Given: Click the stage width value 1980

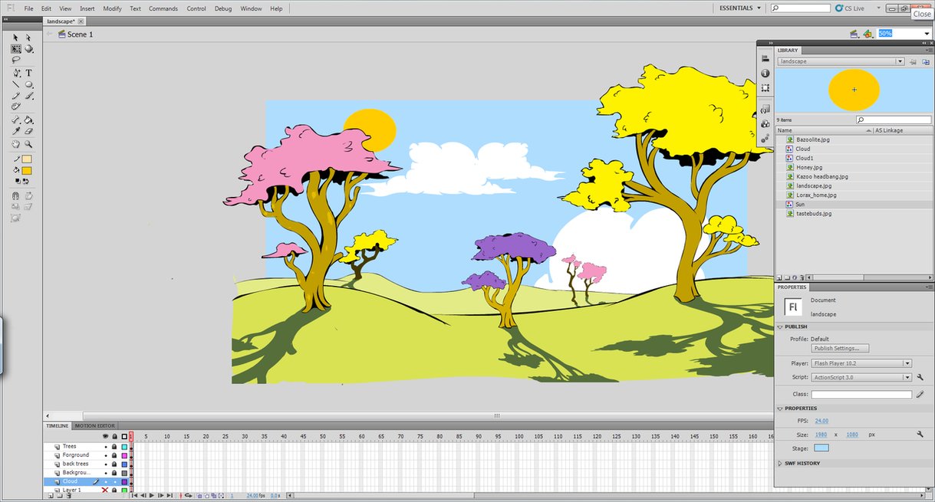Looking at the screenshot, I should (x=821, y=435).
